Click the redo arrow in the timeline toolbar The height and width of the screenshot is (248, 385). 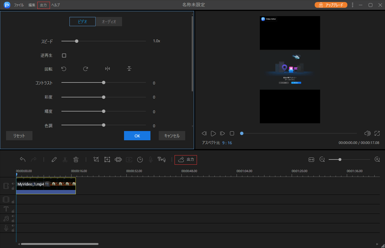click(x=34, y=159)
